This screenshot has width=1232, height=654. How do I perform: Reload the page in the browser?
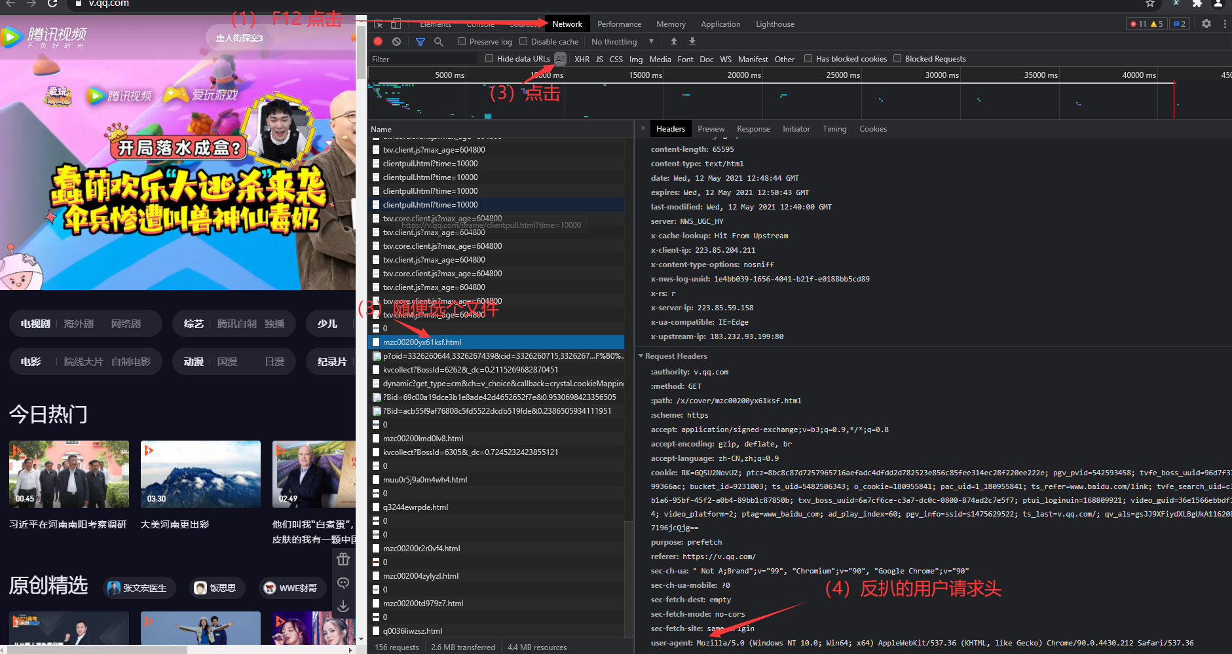52,3
